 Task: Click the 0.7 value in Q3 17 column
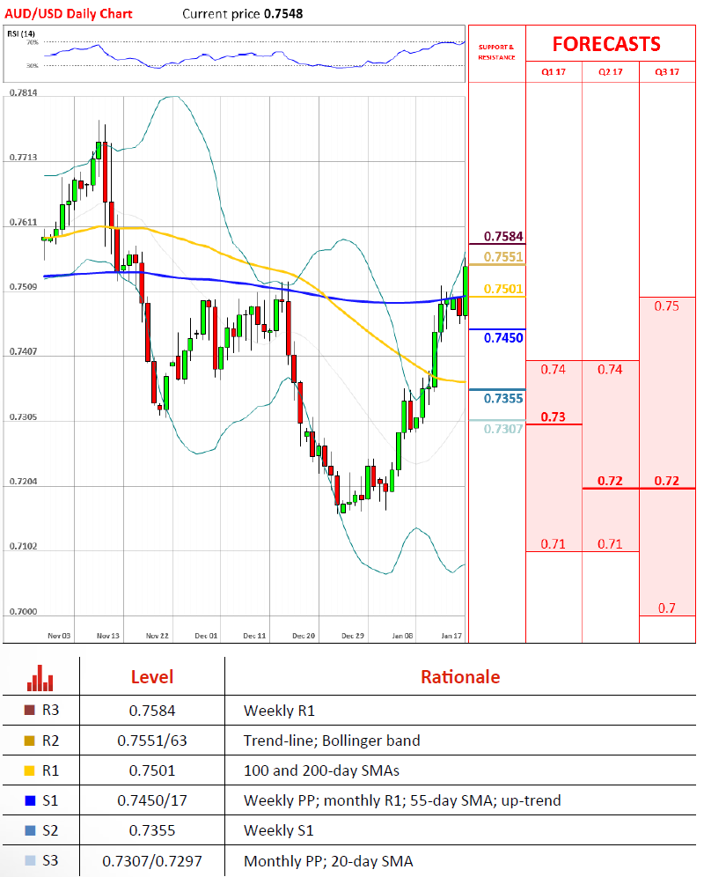[666, 608]
